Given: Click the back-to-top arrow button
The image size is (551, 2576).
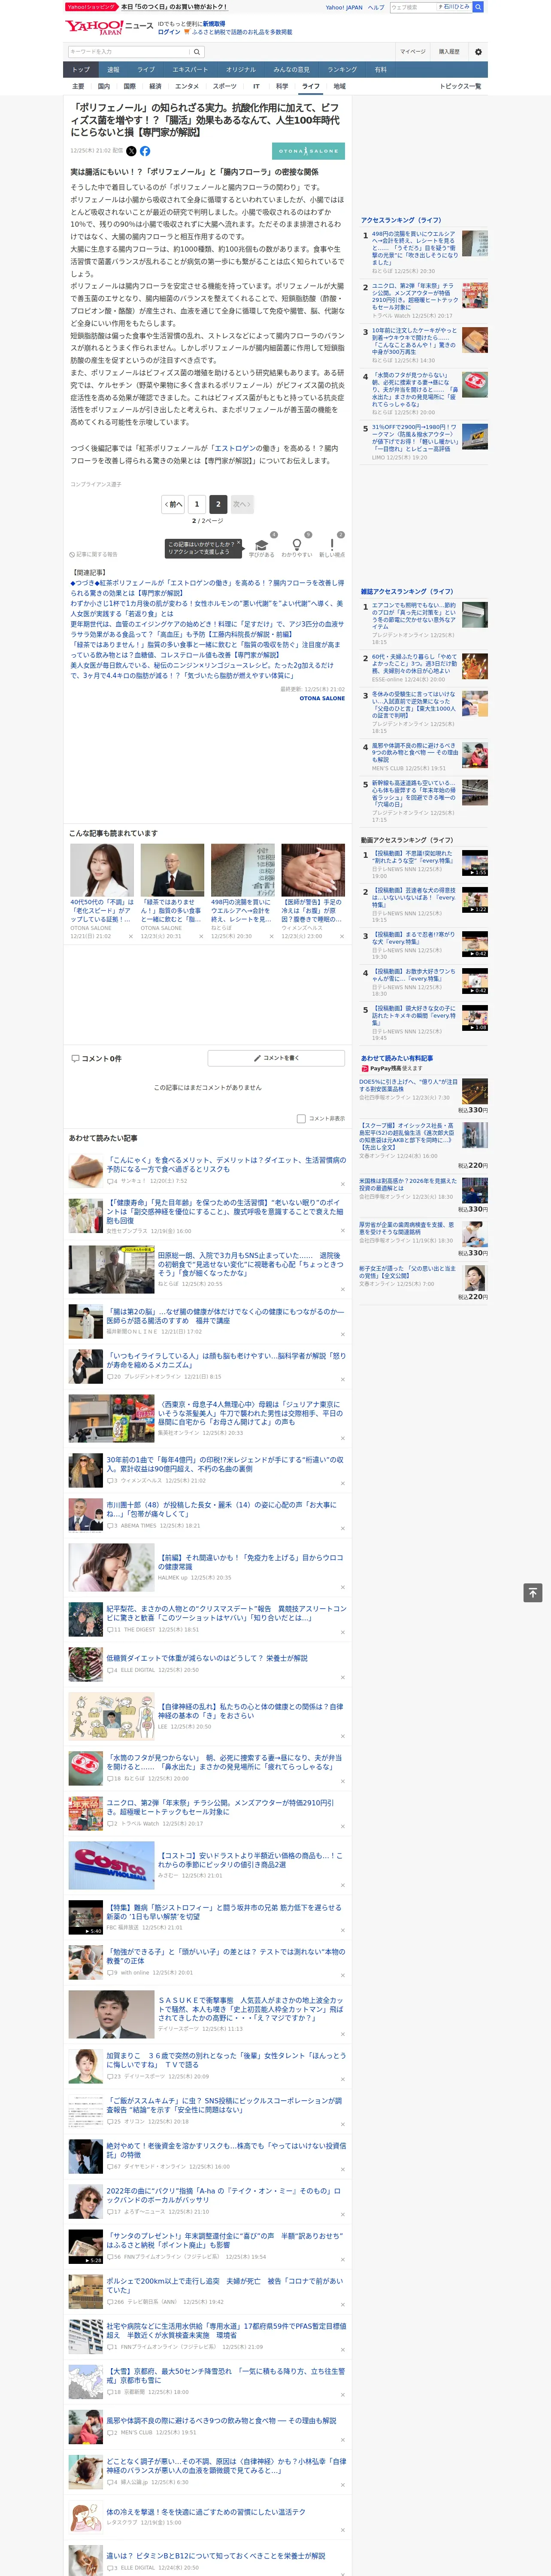Looking at the screenshot, I should (533, 1593).
